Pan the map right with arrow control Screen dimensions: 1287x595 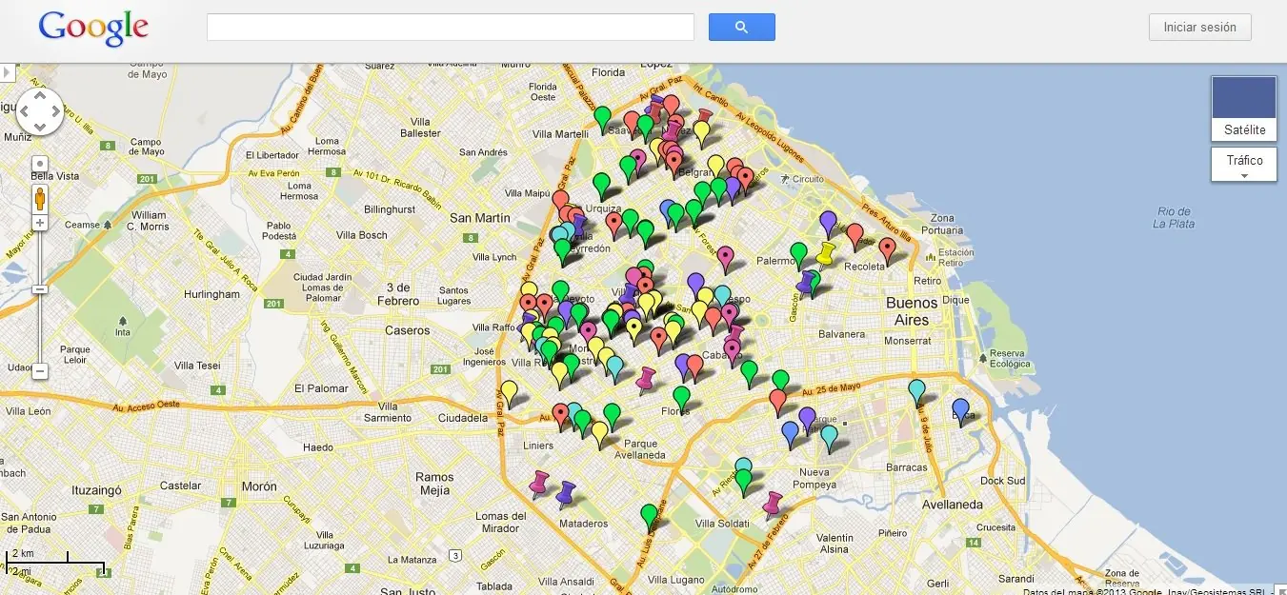coord(54,111)
